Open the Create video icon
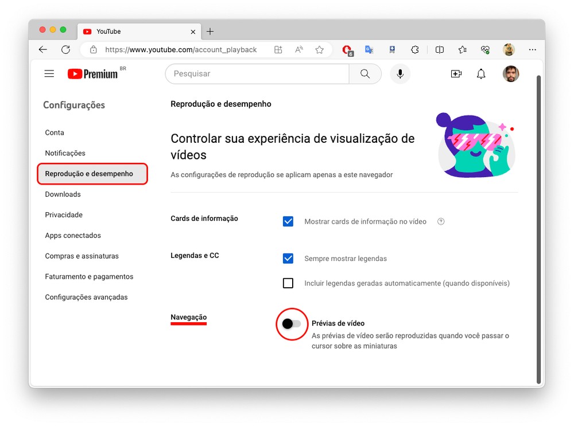This screenshot has height=426, width=574. tap(456, 74)
